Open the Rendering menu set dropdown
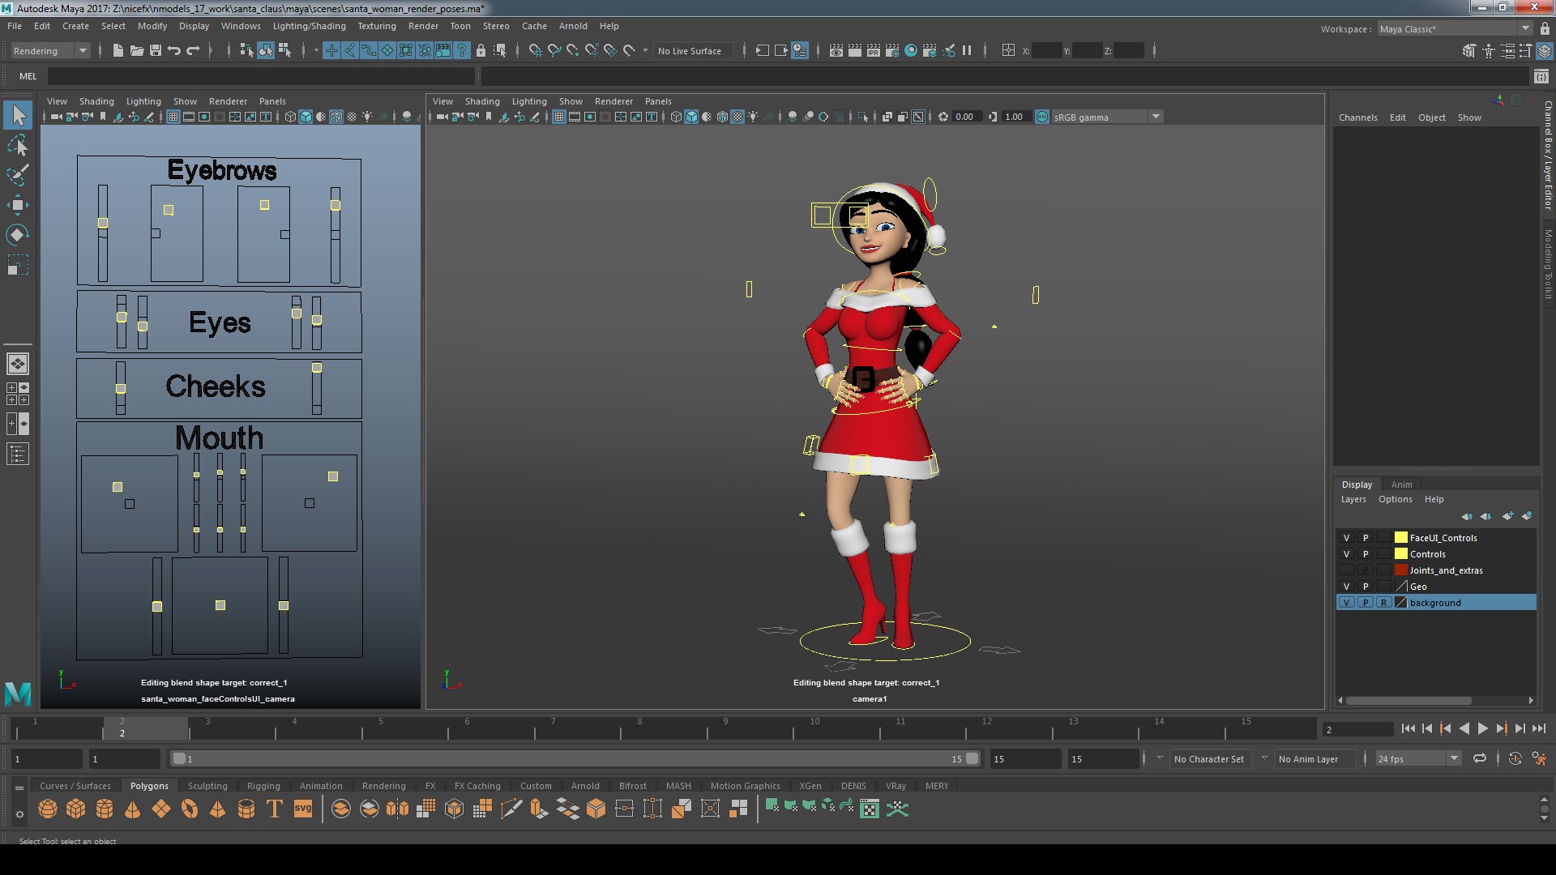The image size is (1556, 875). coord(49,50)
